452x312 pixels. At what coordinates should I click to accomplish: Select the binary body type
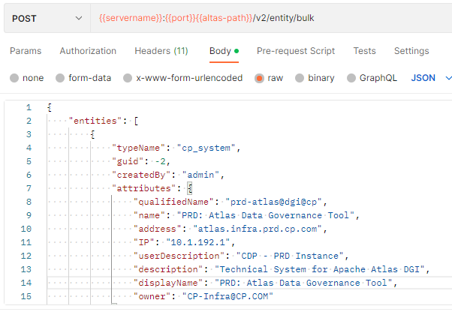tap(315, 78)
